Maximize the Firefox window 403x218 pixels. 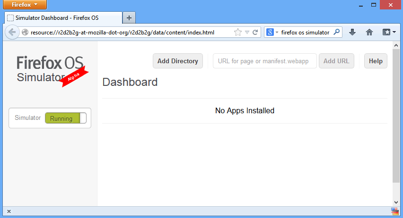tap(374, 5)
